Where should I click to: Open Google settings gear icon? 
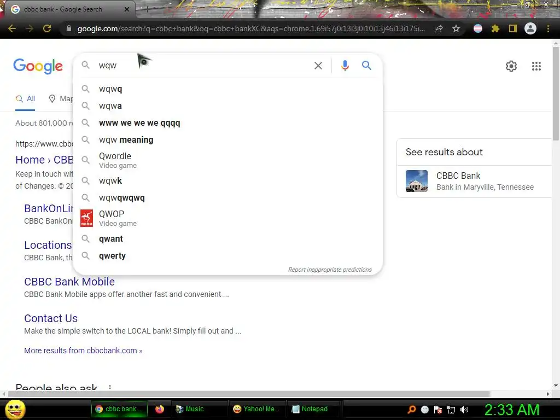[511, 66]
